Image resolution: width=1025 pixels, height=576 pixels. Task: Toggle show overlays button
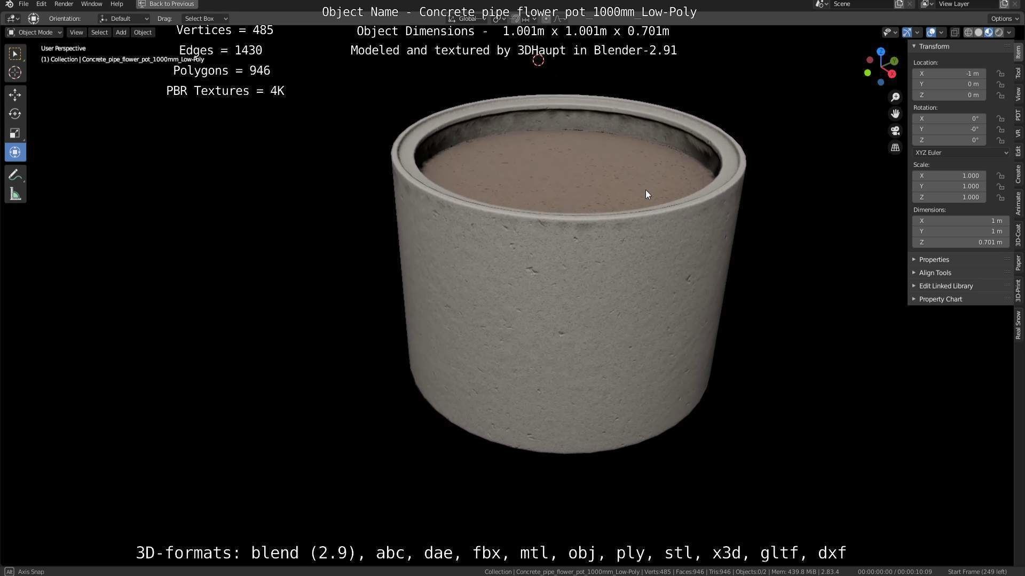[x=931, y=33]
